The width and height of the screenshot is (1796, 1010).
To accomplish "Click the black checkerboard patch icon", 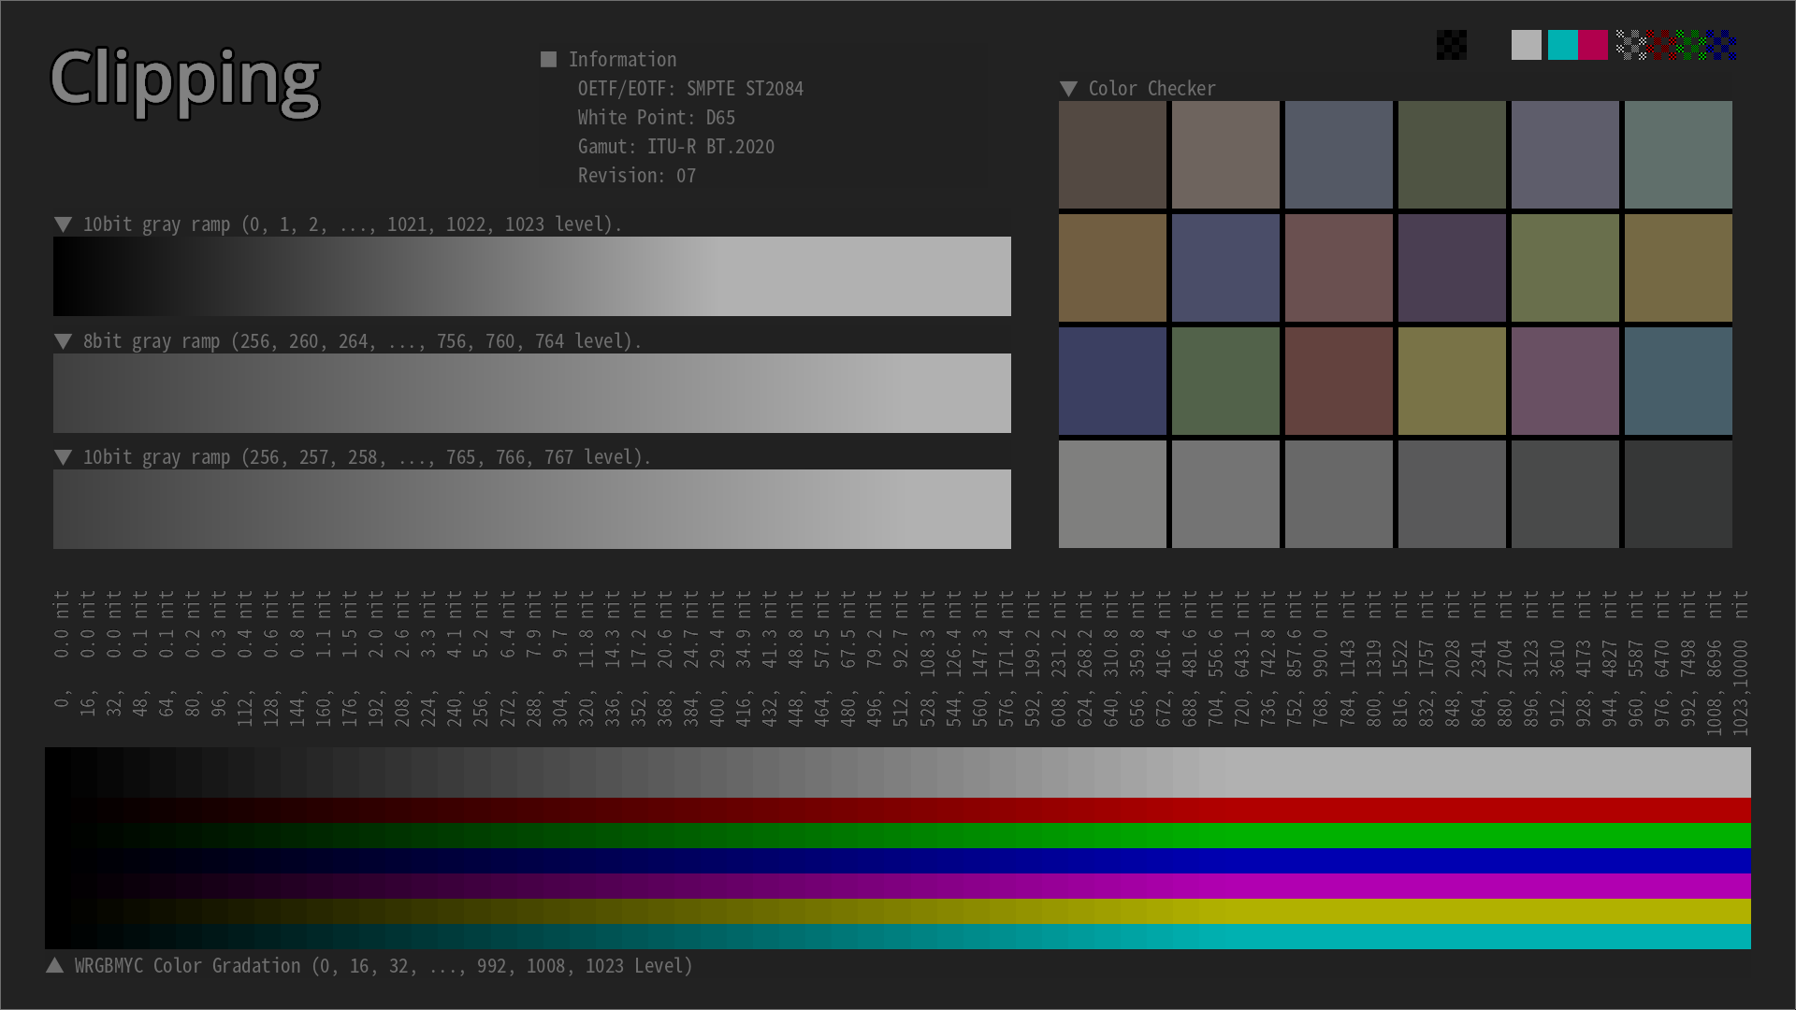I will [x=1452, y=45].
